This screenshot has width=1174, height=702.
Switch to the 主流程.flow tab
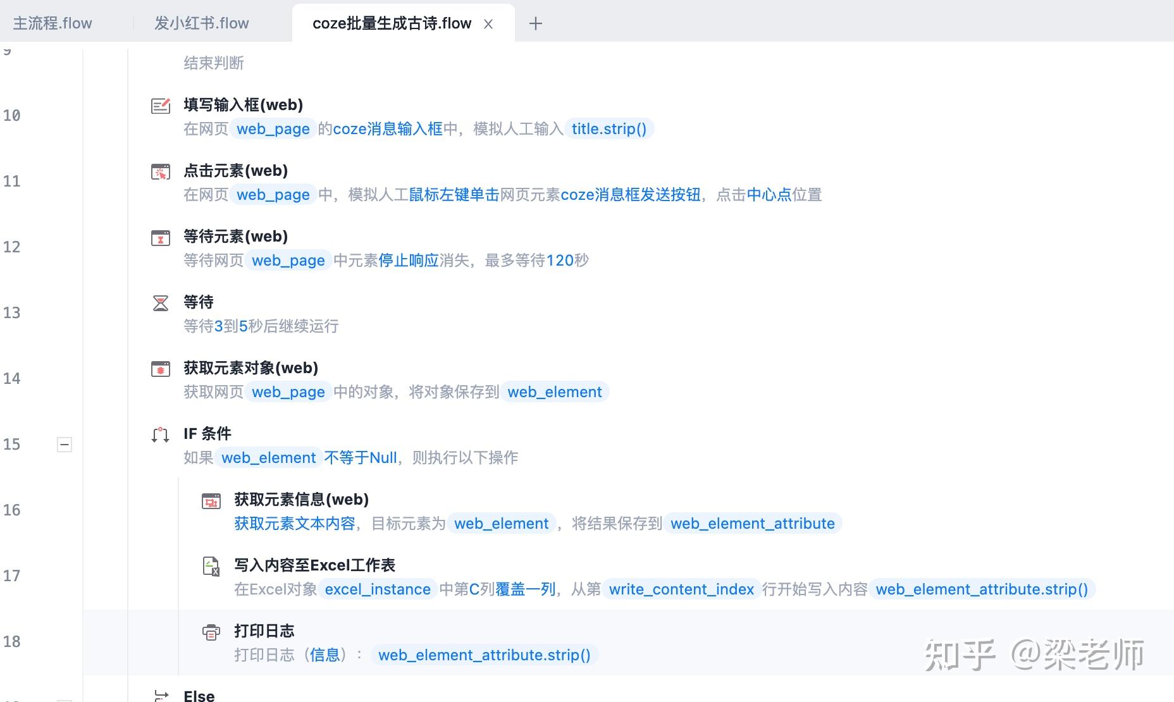pos(52,23)
